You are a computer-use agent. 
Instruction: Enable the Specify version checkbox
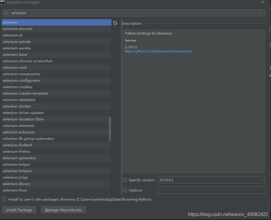[x=125, y=180]
